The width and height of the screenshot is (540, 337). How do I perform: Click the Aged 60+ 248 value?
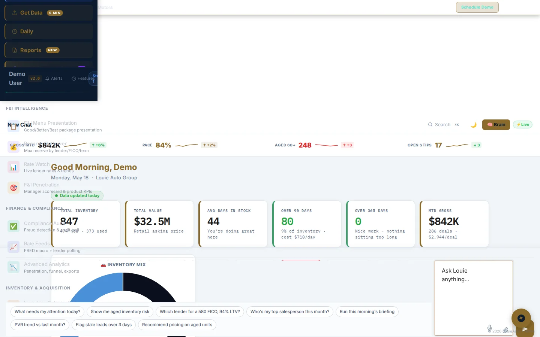click(x=305, y=145)
